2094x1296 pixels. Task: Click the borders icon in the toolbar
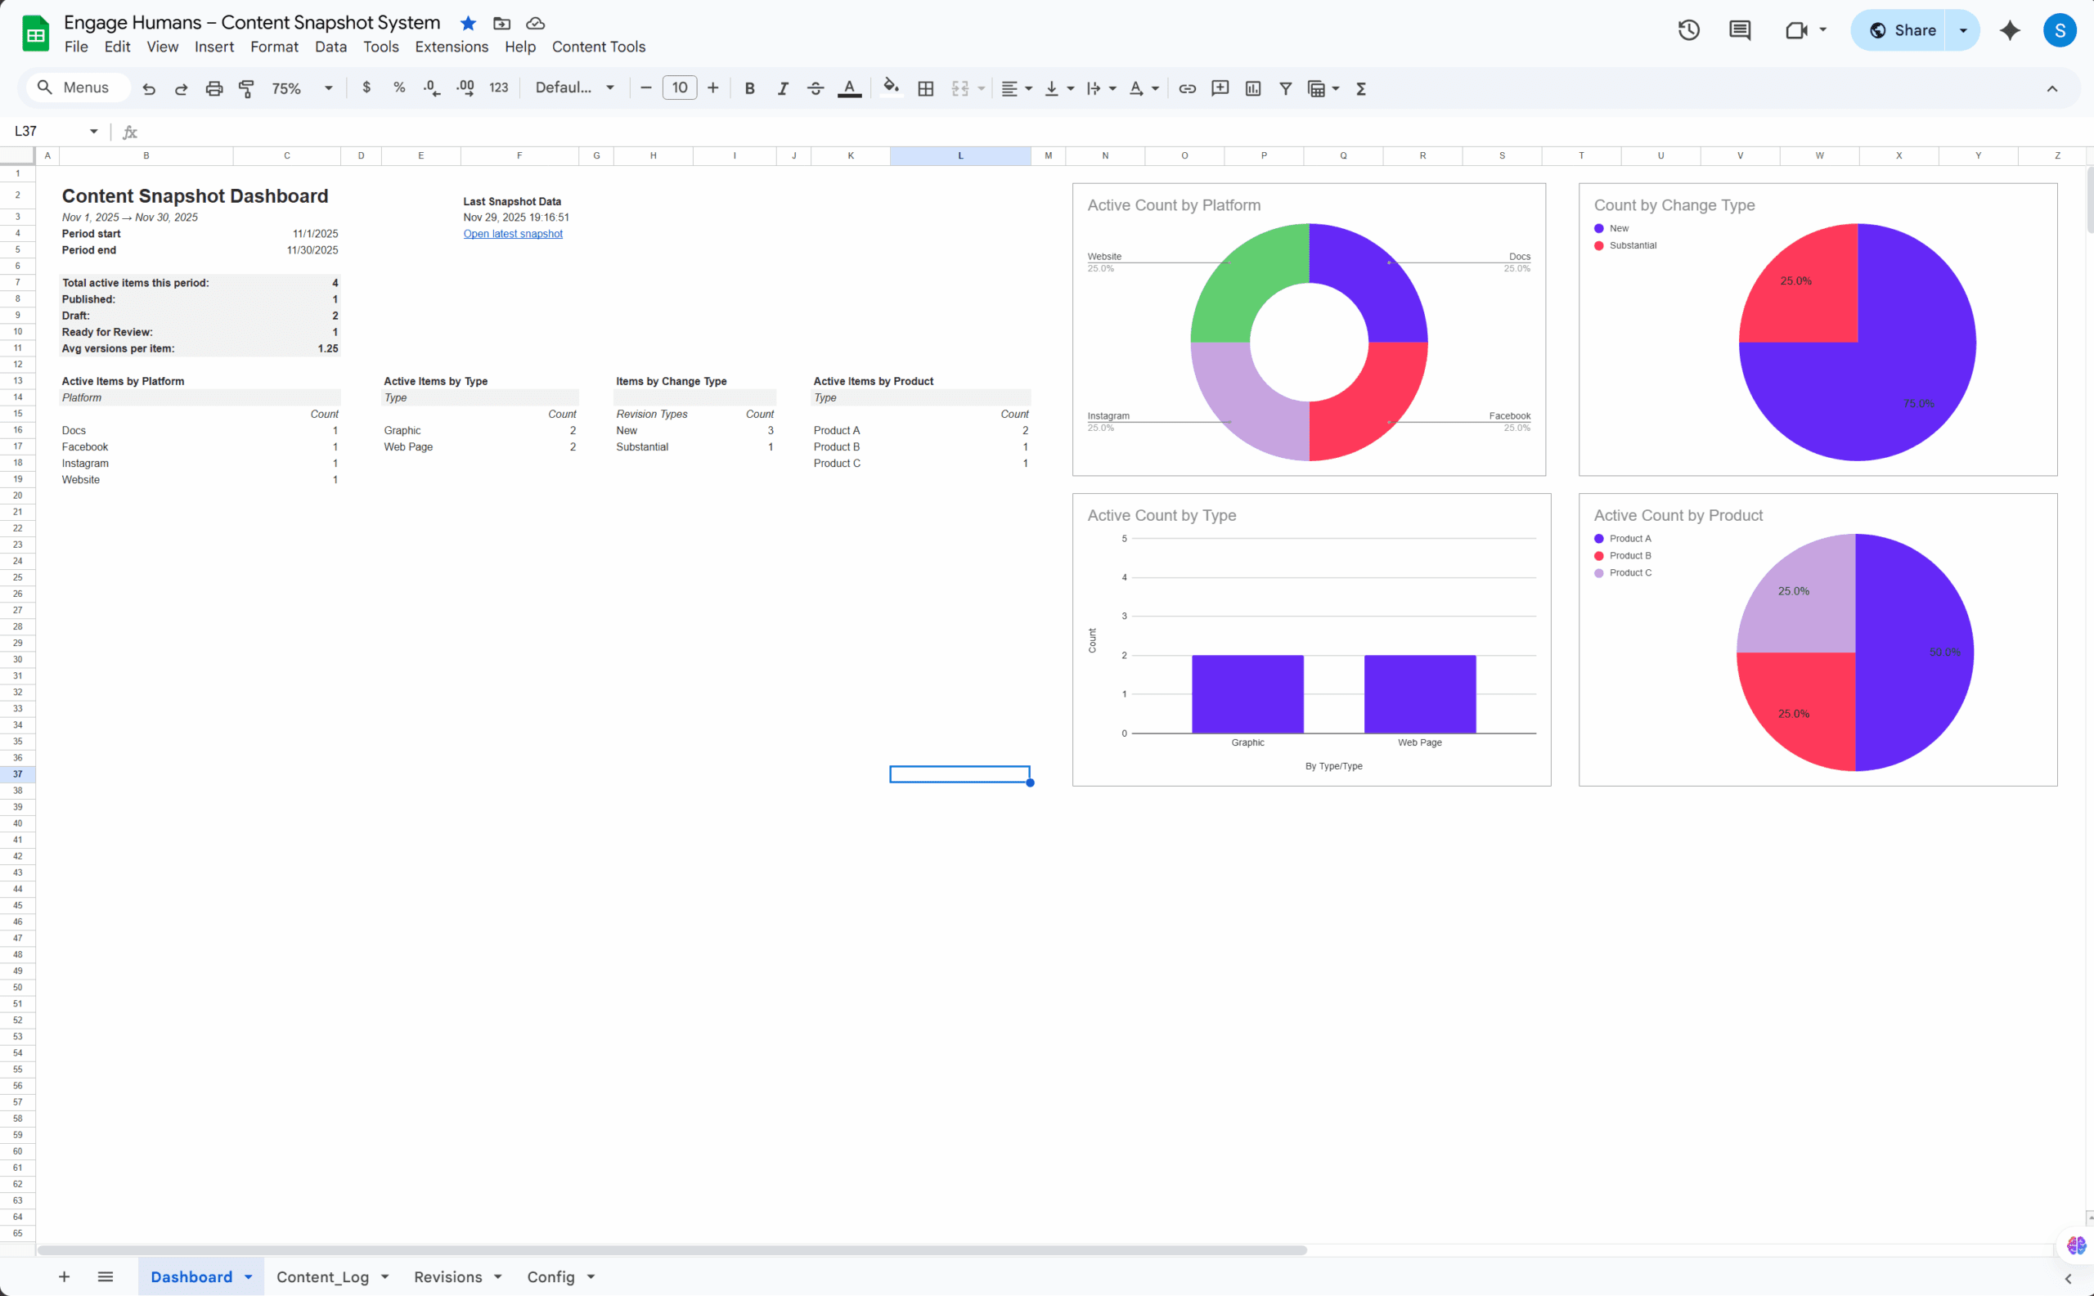click(925, 88)
